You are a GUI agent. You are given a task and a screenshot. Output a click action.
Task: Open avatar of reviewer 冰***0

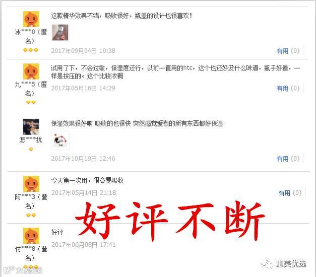(31, 19)
